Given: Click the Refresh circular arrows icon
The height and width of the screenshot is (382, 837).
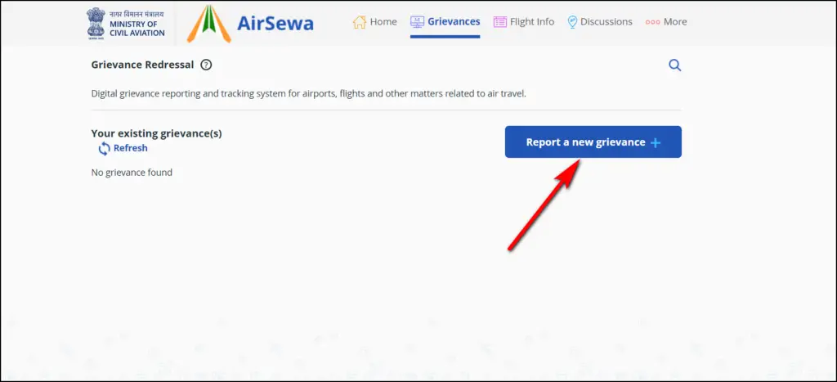Looking at the screenshot, I should [x=104, y=149].
